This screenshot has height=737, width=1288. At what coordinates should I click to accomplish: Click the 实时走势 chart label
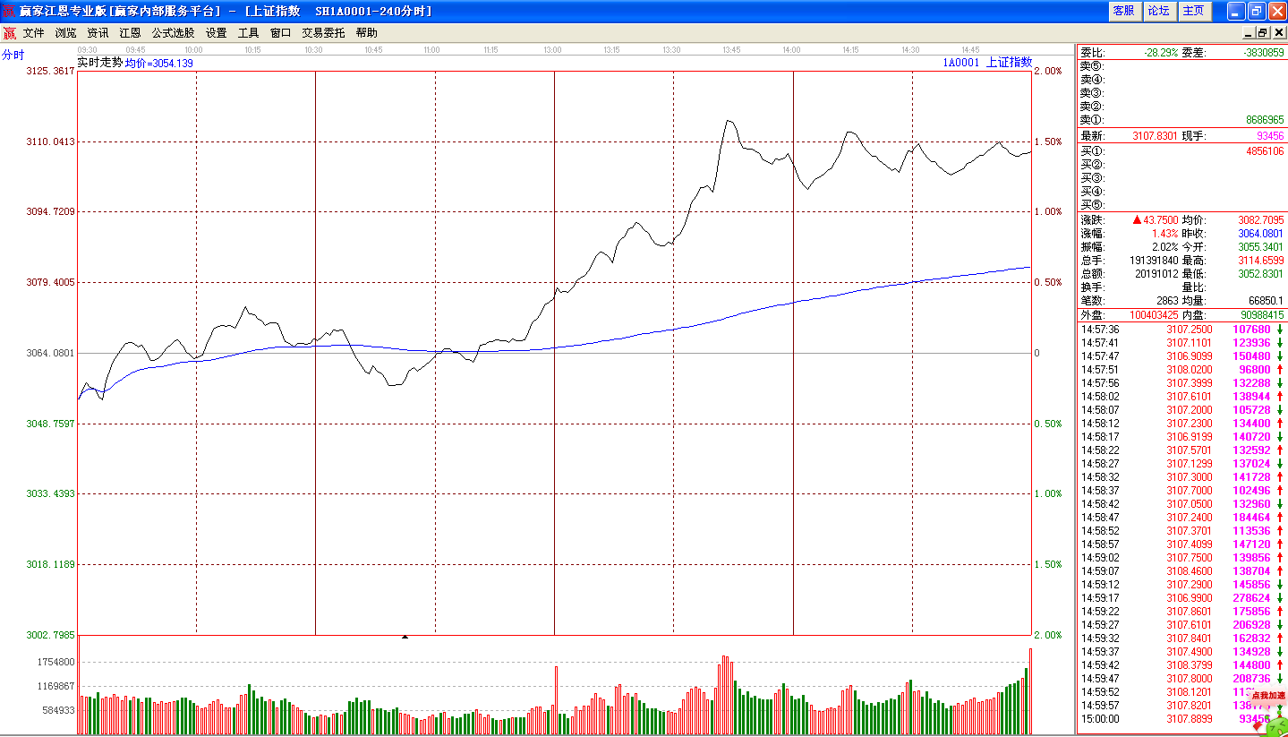[99, 63]
